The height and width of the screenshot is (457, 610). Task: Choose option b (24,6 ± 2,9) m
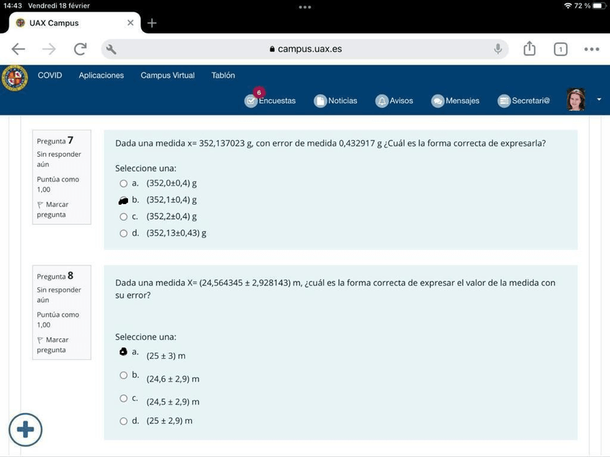point(124,375)
